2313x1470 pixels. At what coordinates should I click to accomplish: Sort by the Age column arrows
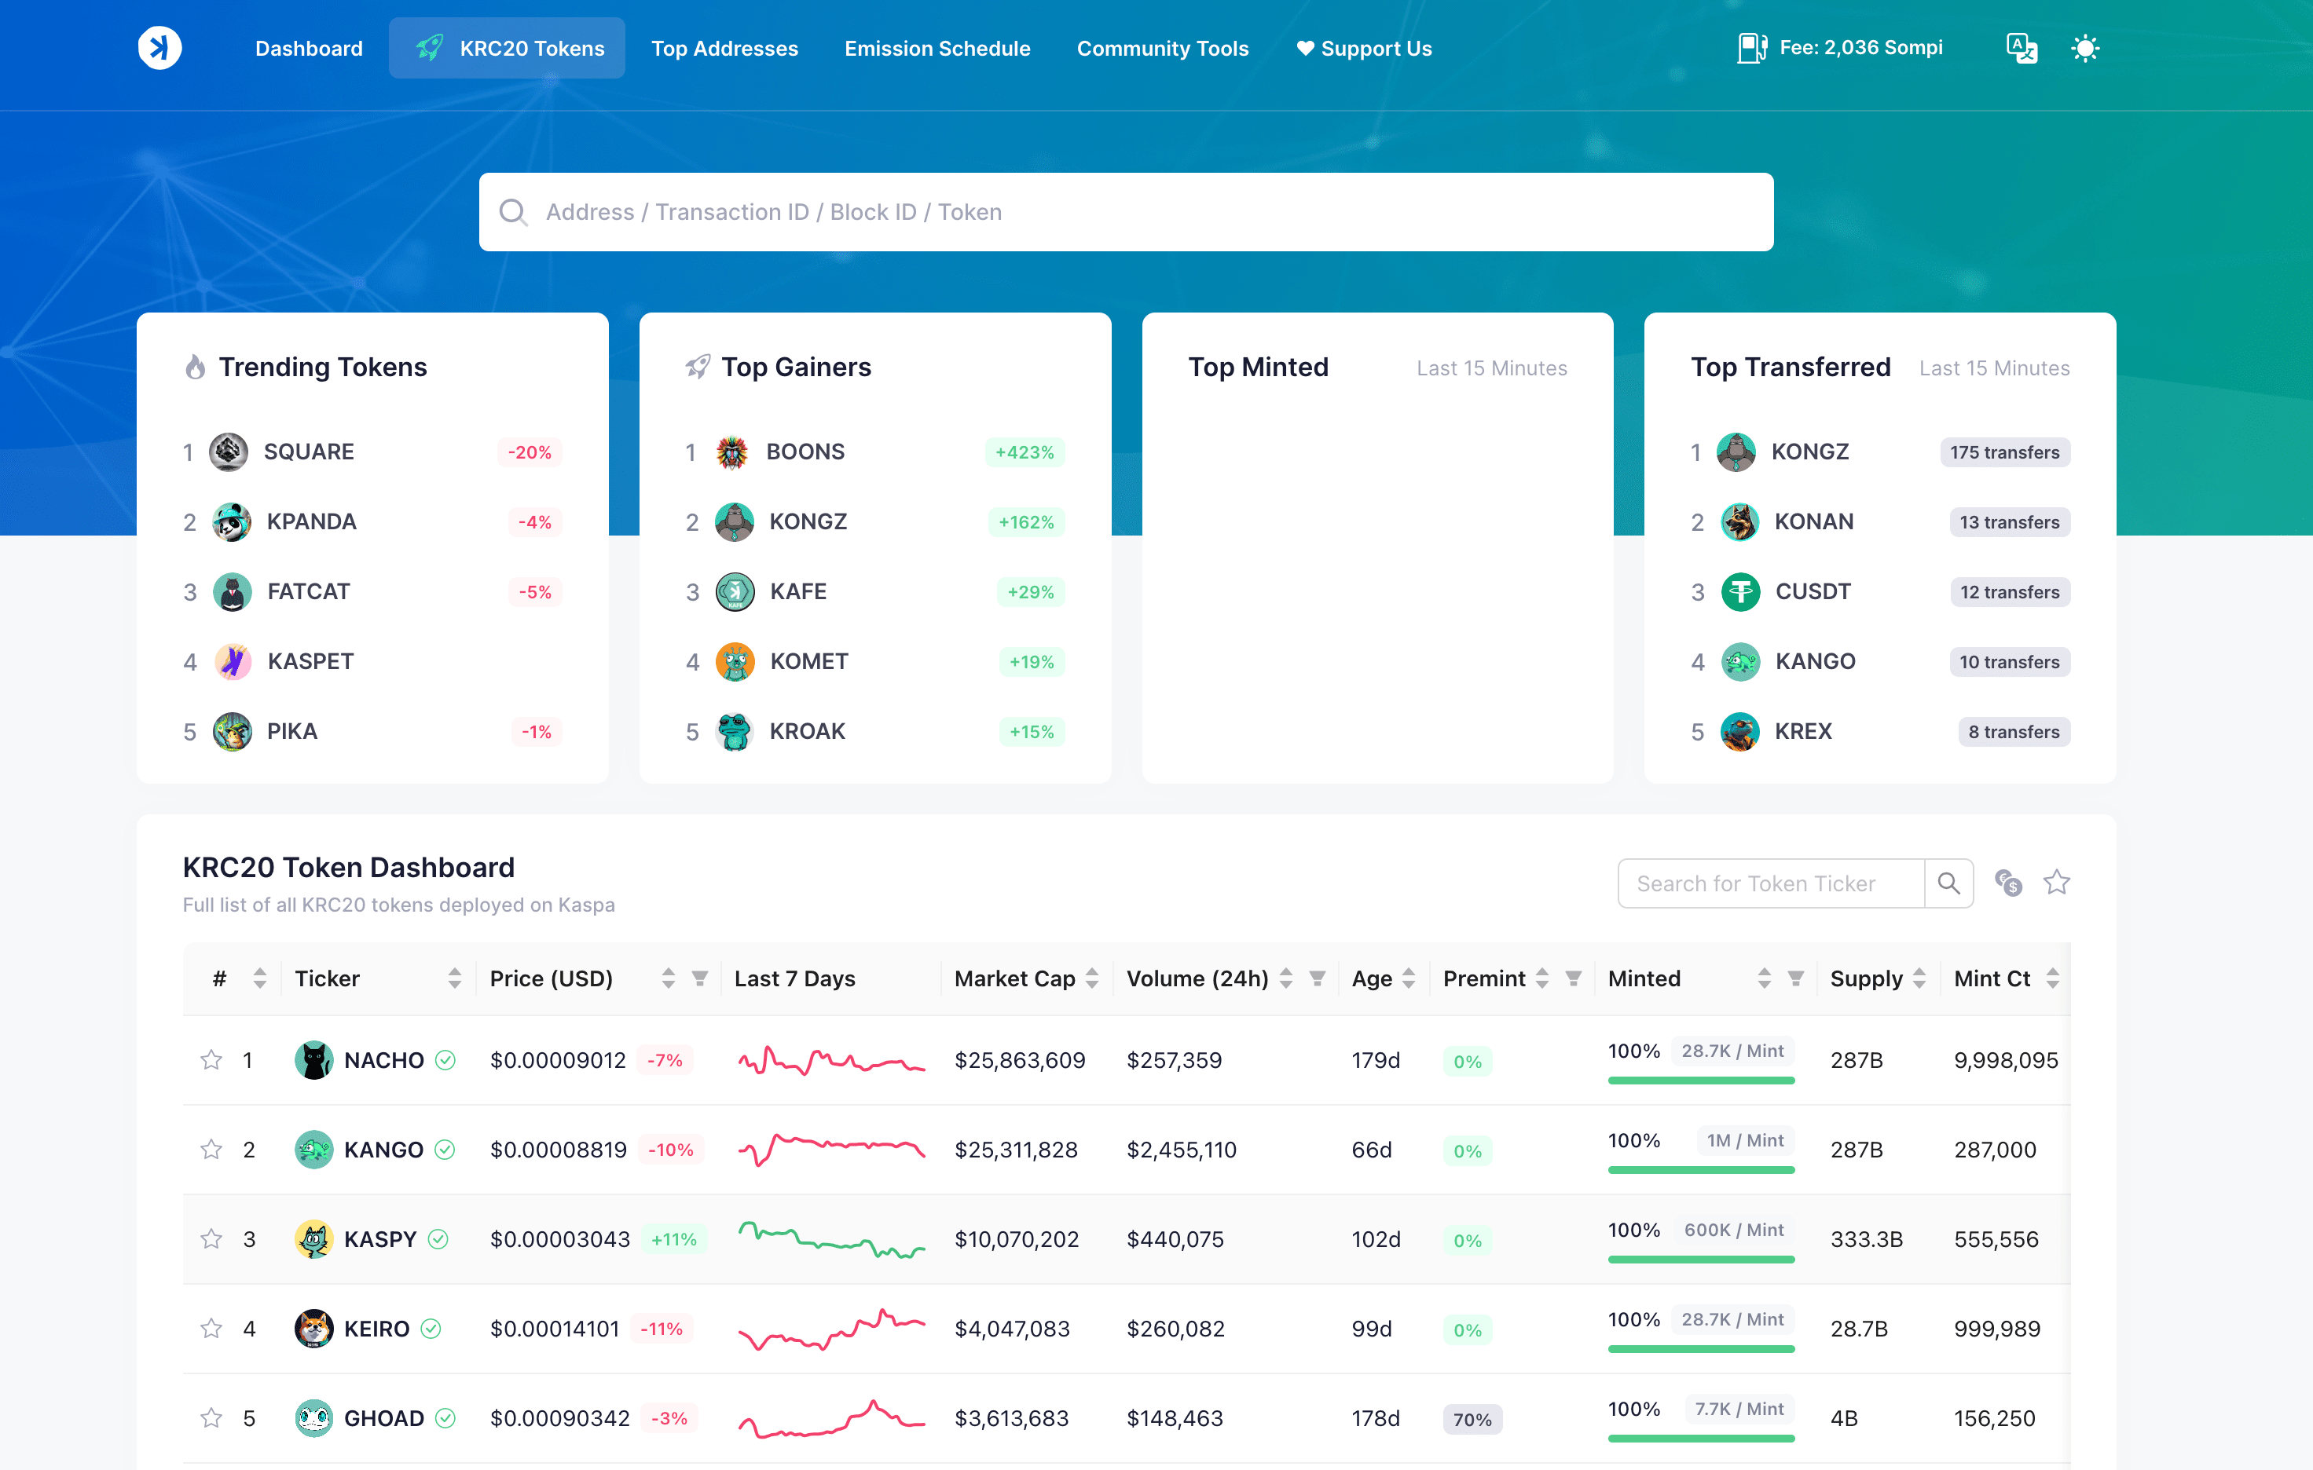[x=1409, y=978]
